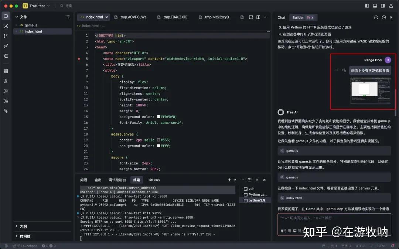Start a new chat session in the Chat panel

376,17
